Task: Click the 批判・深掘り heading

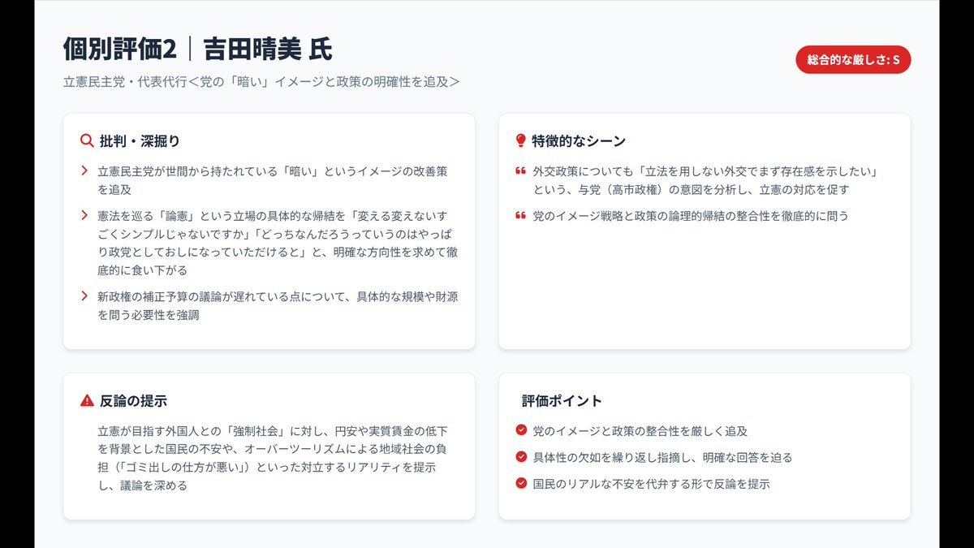Action: click(x=140, y=141)
